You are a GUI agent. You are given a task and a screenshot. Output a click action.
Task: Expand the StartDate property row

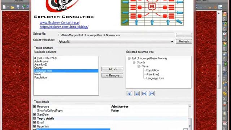[x=35, y=114]
